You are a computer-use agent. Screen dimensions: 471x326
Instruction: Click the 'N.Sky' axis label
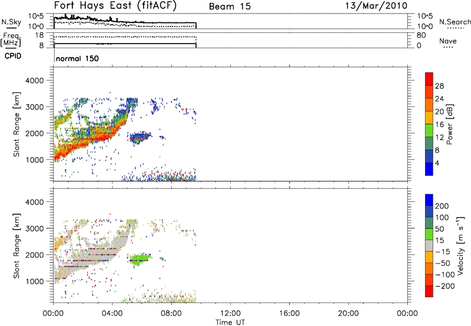point(11,22)
